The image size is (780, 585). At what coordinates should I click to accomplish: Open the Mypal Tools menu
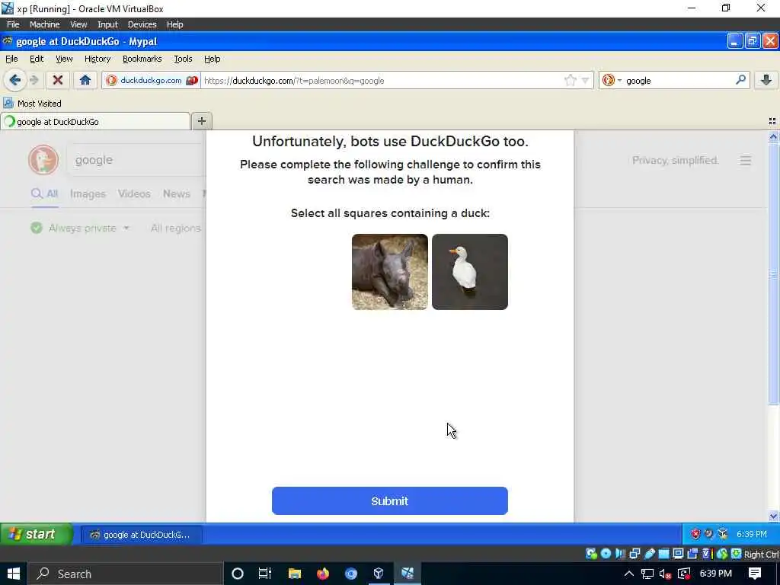[183, 59]
